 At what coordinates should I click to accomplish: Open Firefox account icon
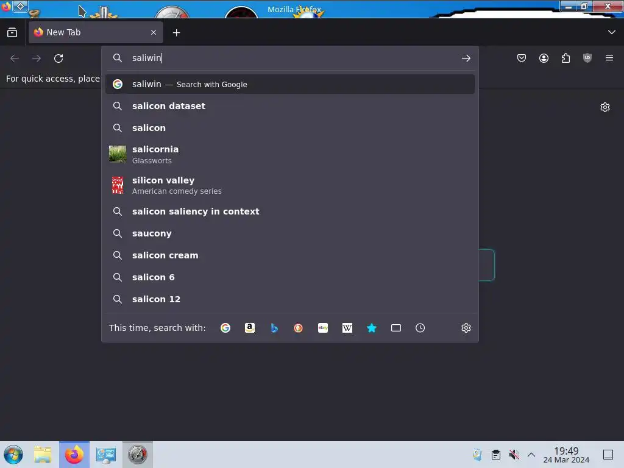(544, 58)
